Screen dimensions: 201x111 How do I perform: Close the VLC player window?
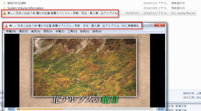tap(160, 25)
